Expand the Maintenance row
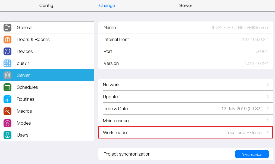This screenshot has width=275, height=164. click(186, 121)
